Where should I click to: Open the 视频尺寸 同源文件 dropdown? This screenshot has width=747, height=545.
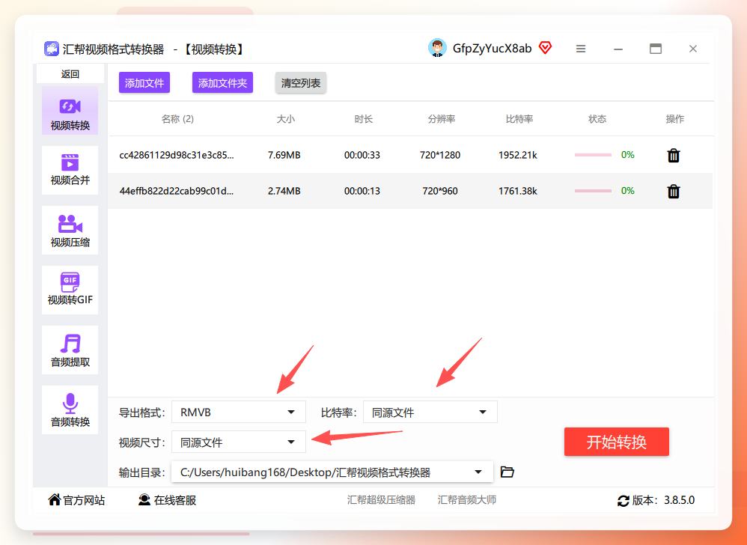[238, 442]
